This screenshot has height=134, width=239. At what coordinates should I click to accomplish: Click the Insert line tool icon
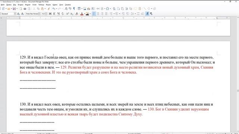click(145, 9)
